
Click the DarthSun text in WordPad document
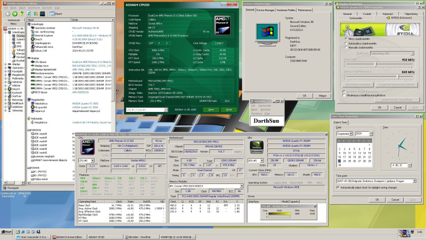point(266,121)
